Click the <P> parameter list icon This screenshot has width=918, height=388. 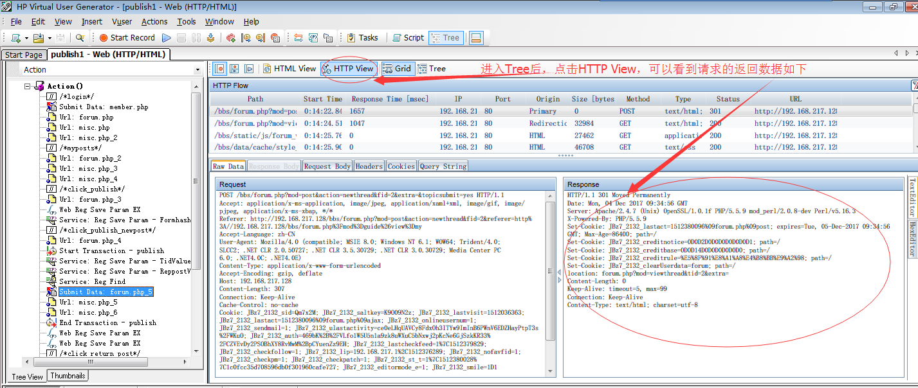313,38
